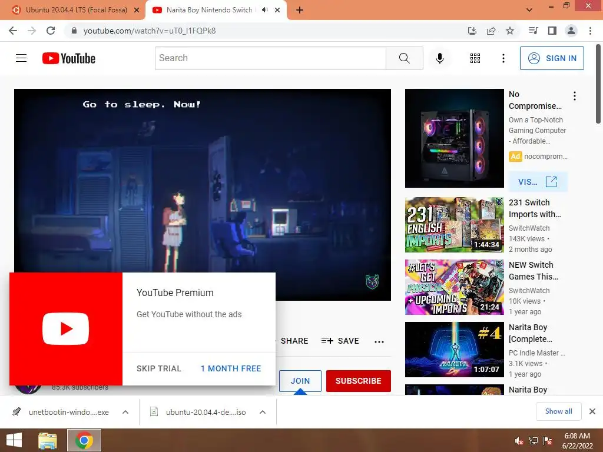Click the install app icon in address bar

tap(472, 31)
